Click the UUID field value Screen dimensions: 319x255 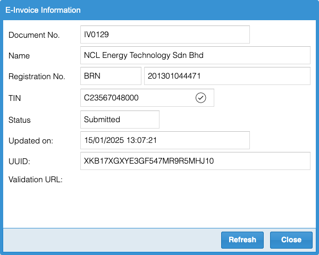pyautogui.click(x=195, y=161)
